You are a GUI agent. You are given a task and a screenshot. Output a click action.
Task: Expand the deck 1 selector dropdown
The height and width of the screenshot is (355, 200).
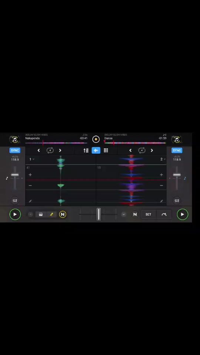click(32, 159)
